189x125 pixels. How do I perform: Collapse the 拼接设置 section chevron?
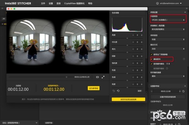[x=185, y=12]
